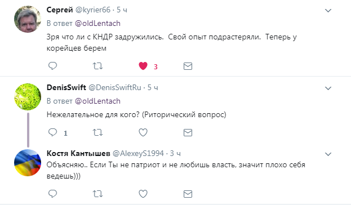Open Сергей's profile photo
This screenshot has height=205, width=351.
tap(28, 19)
